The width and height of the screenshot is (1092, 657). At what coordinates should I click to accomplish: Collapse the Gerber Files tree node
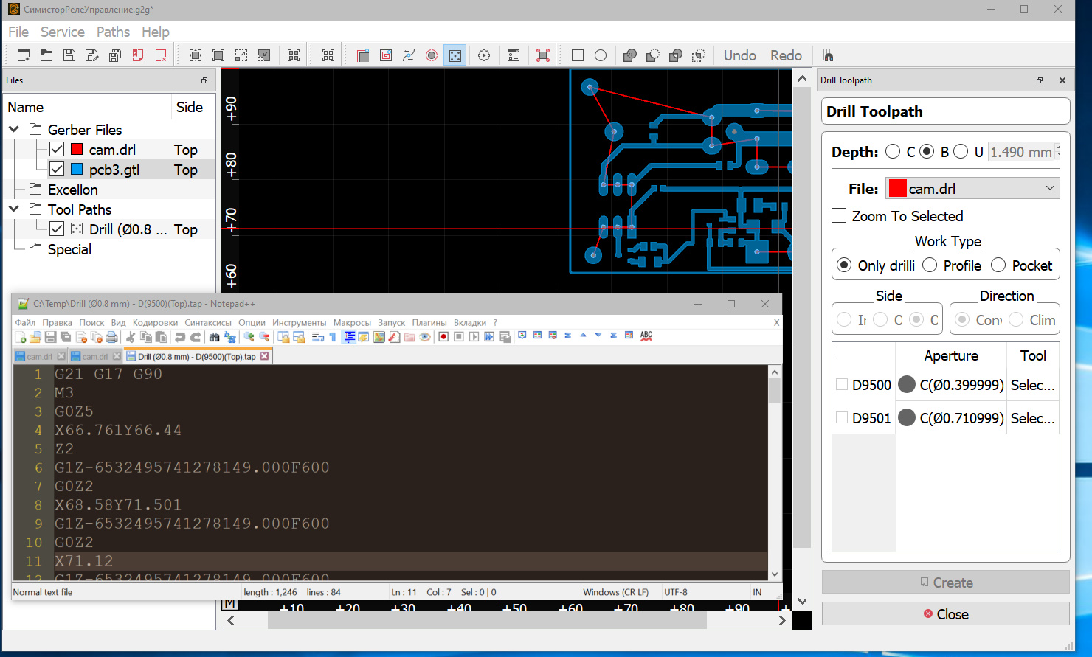point(14,130)
